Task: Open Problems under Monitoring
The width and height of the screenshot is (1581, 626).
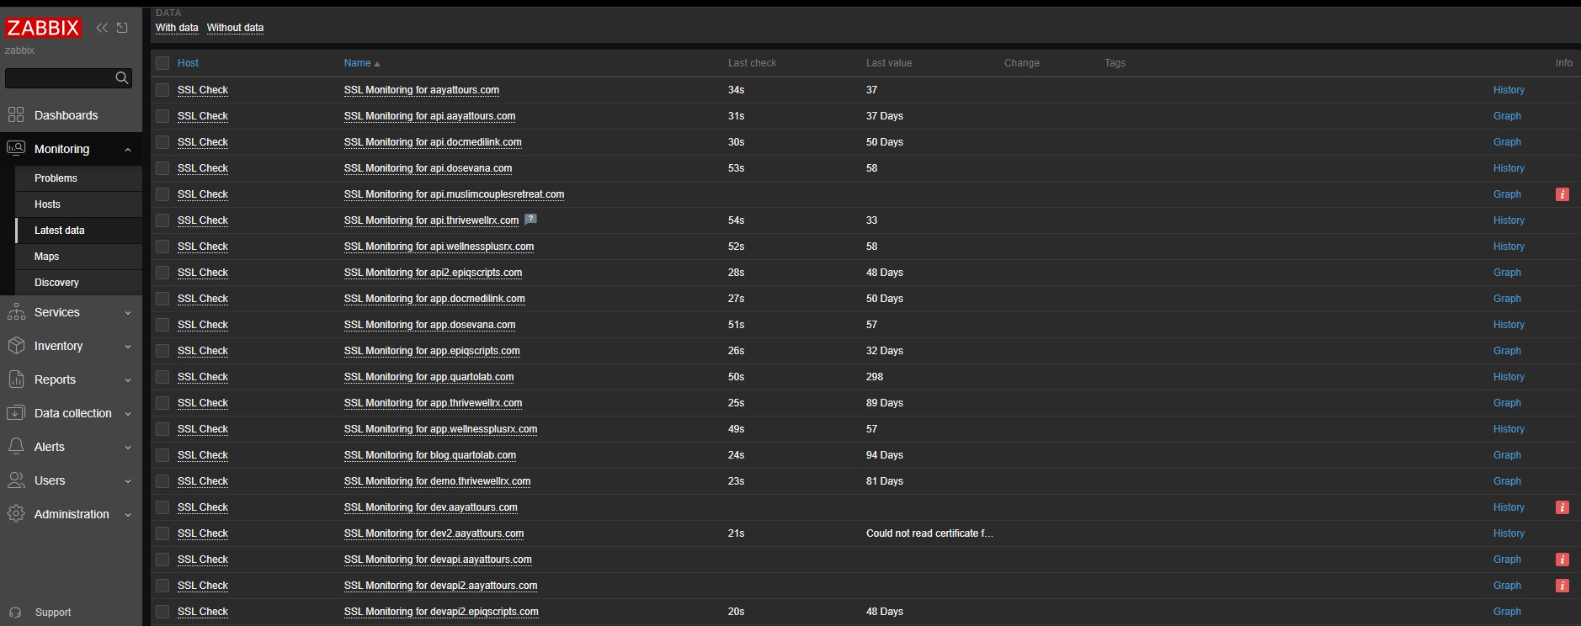Action: pyautogui.click(x=56, y=178)
